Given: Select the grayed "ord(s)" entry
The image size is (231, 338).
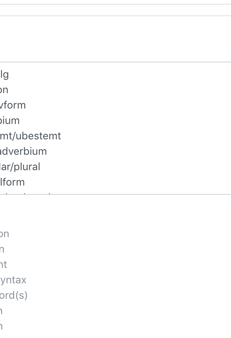Looking at the screenshot, I should click(x=14, y=296).
